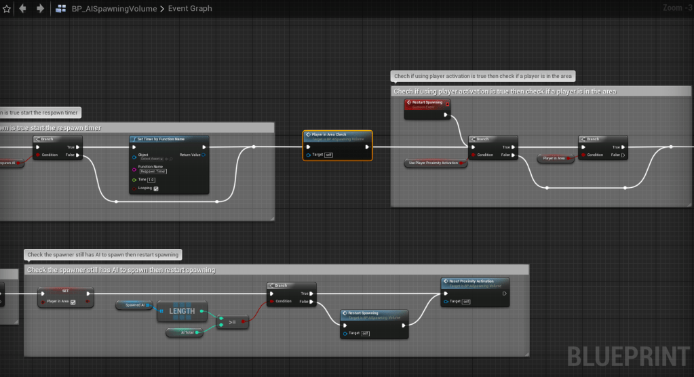Toggle the Looping checkbox on Set Timer node
Viewport: 694px width, 377px height.
156,188
